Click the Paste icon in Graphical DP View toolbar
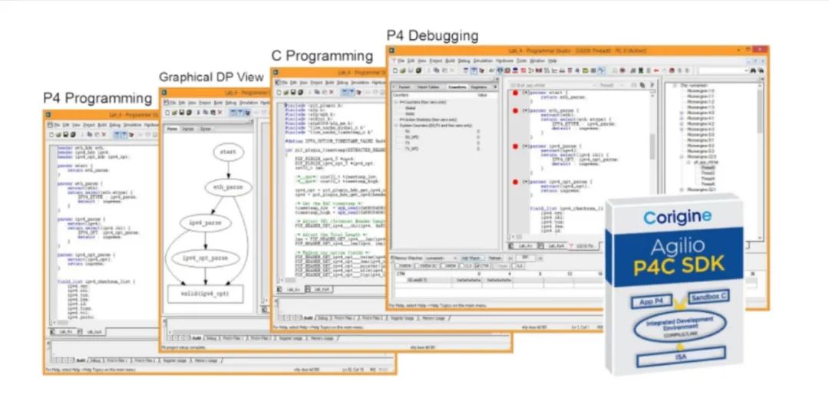Screen dimensions: 829x401 tap(213, 113)
